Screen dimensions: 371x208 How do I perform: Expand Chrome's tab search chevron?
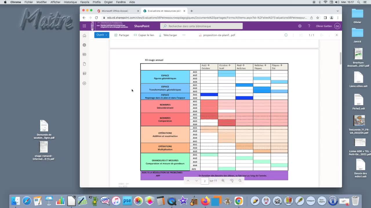tap(337, 11)
